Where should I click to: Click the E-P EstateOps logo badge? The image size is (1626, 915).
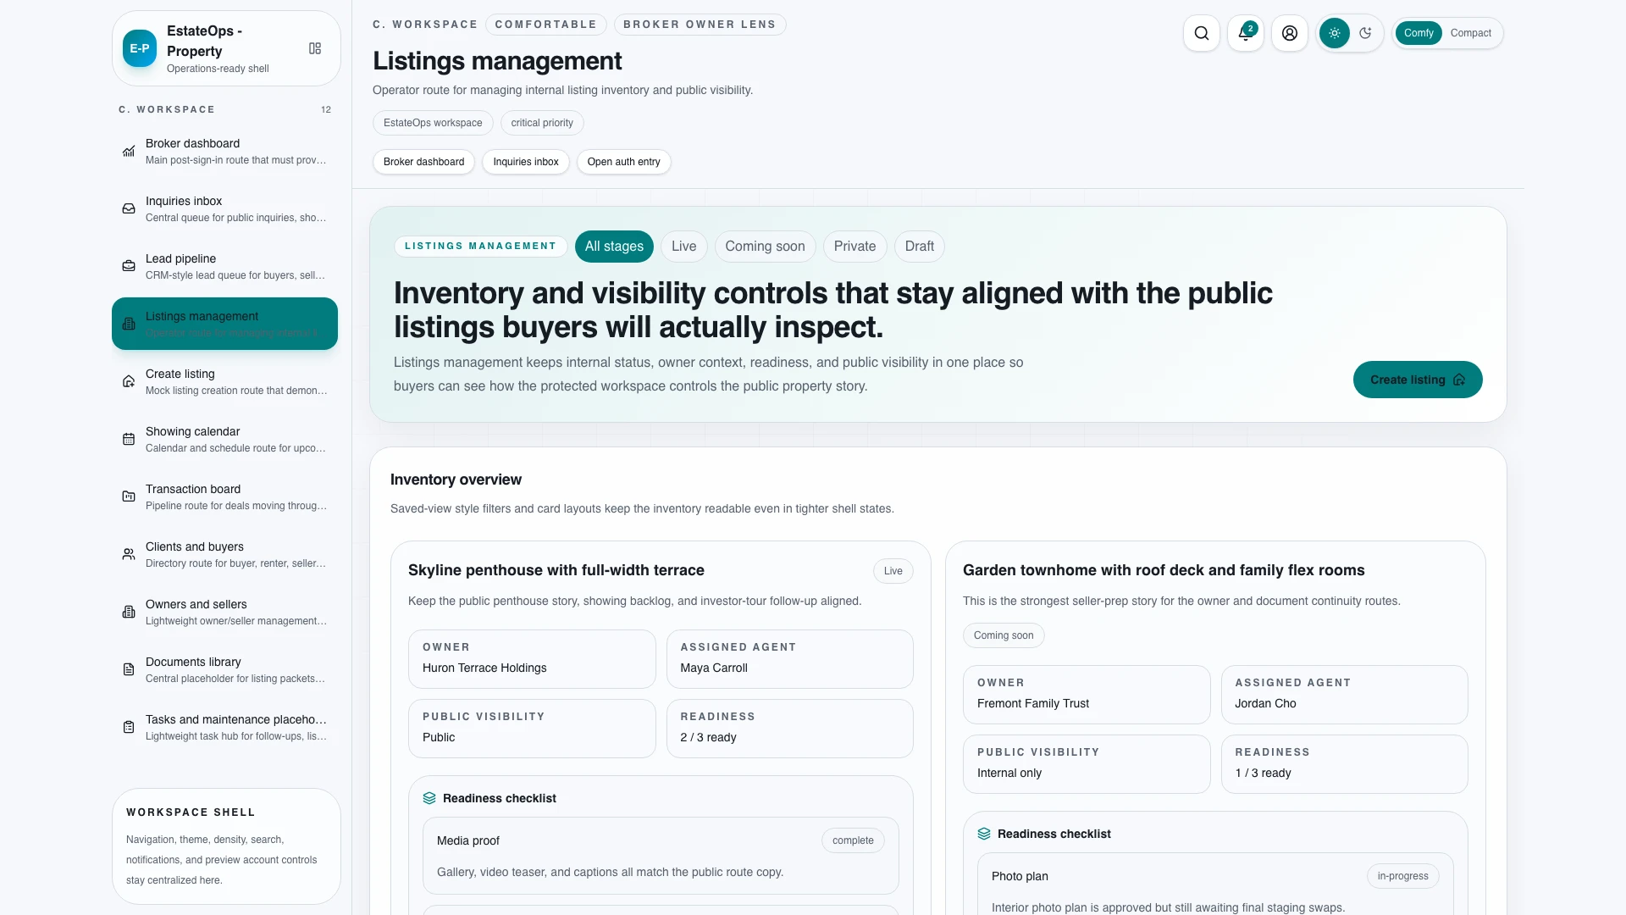point(140,48)
